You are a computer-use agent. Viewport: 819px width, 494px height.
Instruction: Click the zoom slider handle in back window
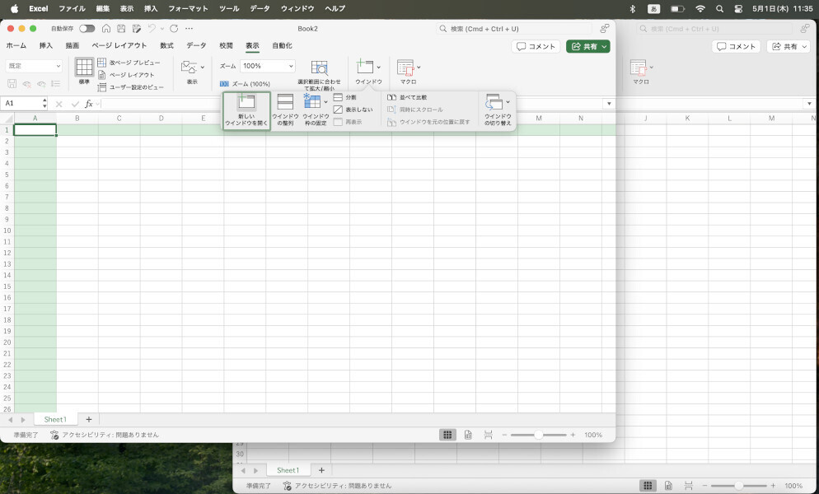coord(738,486)
